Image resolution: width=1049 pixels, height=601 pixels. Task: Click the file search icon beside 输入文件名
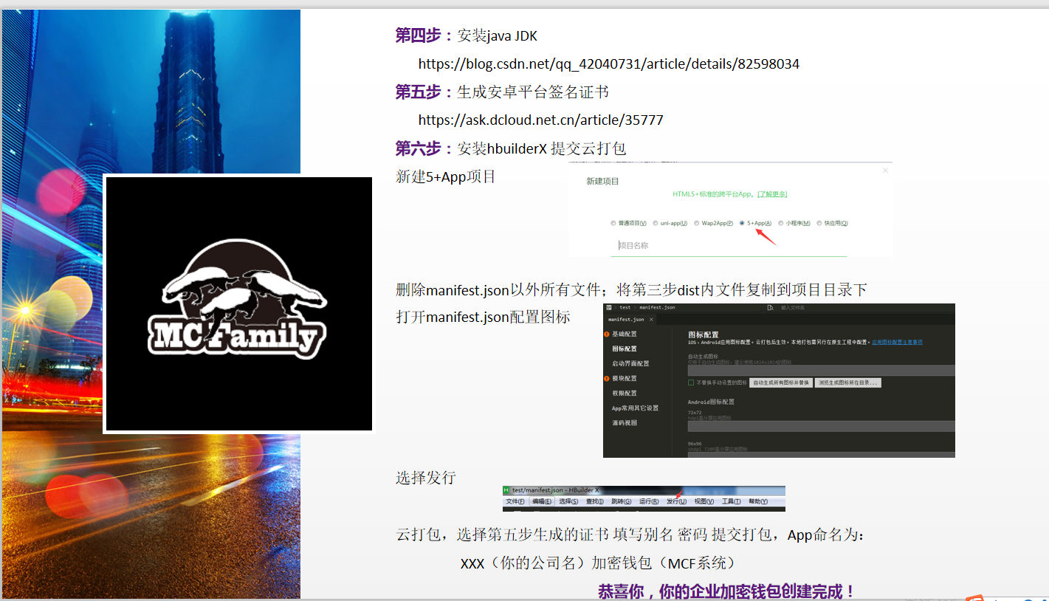(x=770, y=307)
